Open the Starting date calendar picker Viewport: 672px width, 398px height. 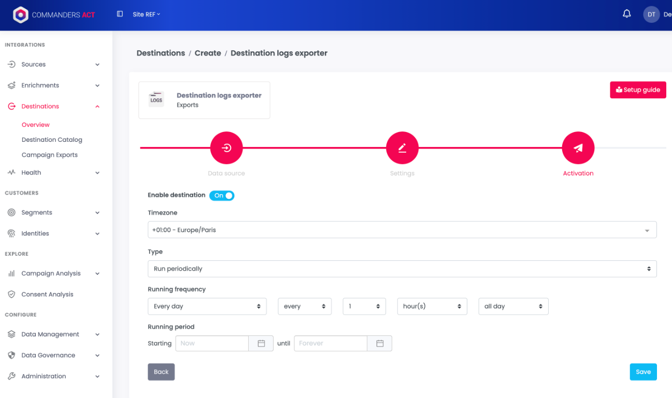[x=261, y=344]
